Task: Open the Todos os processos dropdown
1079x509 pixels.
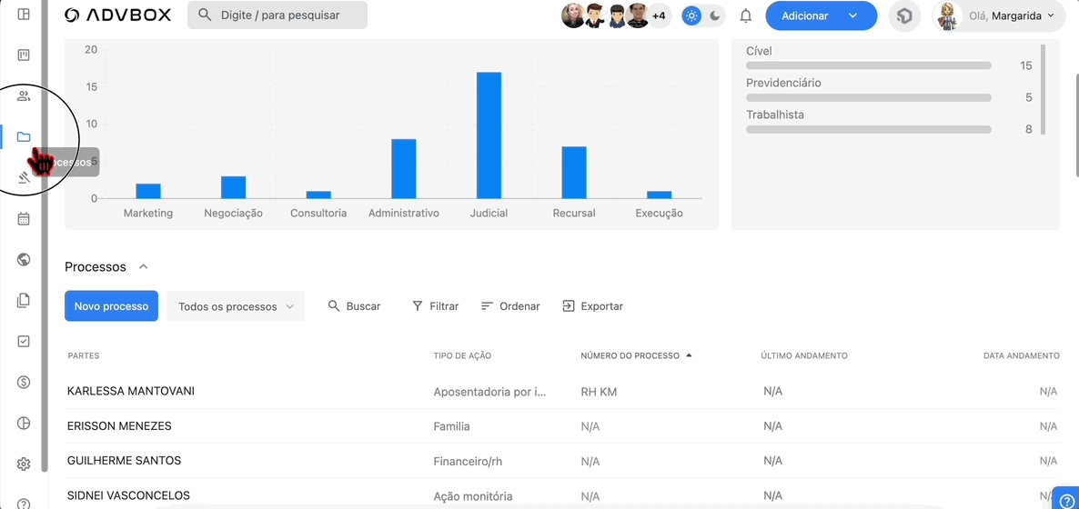Action: pyautogui.click(x=235, y=306)
